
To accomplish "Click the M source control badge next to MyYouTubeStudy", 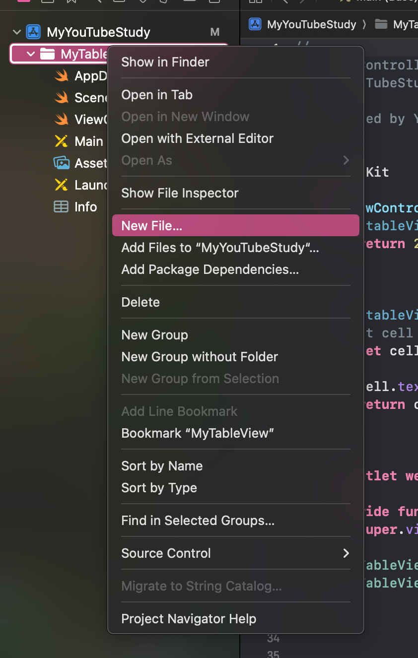I will (214, 32).
